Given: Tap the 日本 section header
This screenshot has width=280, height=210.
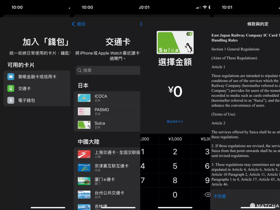Looking at the screenshot, I should click(83, 86).
